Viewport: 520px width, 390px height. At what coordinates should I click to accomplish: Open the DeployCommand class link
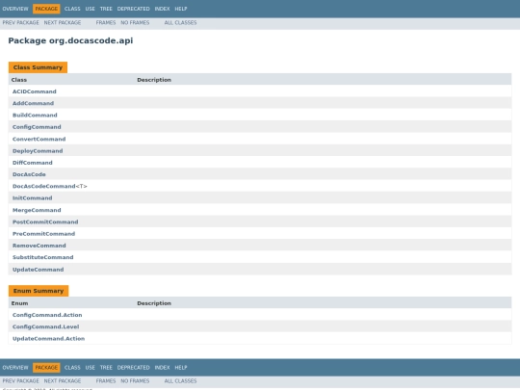coord(38,151)
